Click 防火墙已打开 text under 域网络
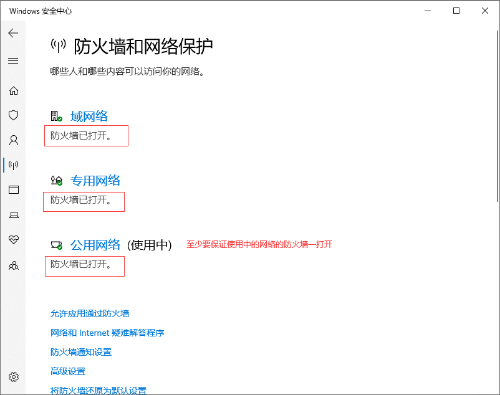The image size is (500, 395). (80, 136)
